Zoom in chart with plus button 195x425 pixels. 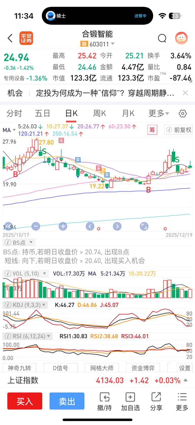tap(63, 226)
